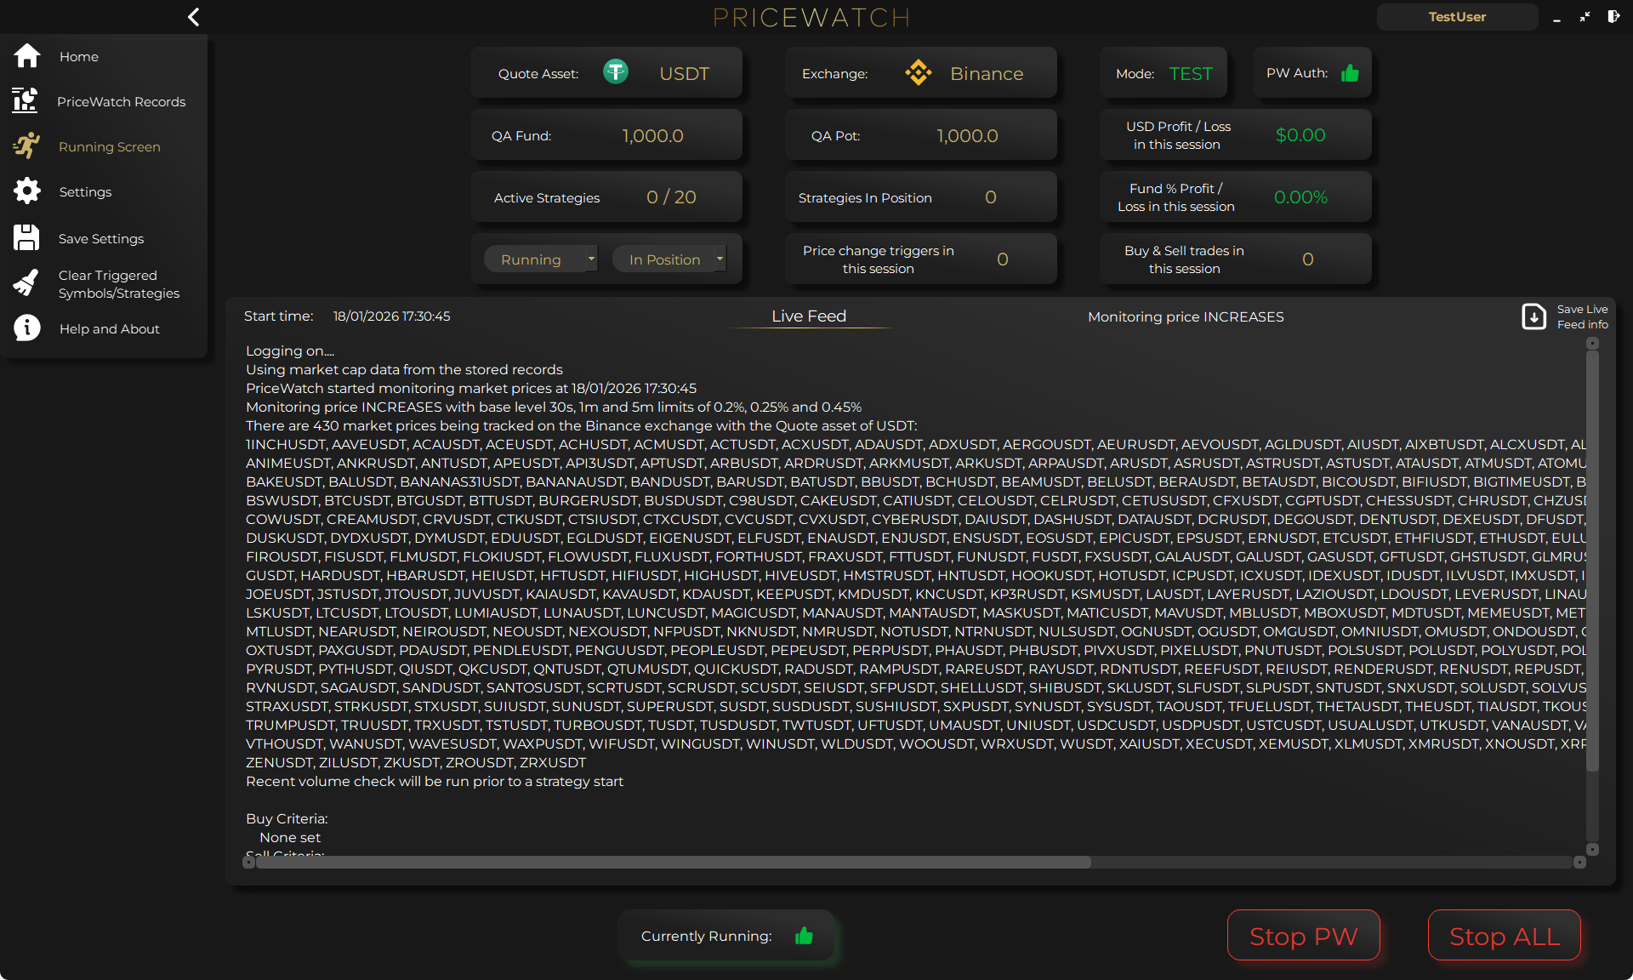
Task: Click the Binance exchange logo
Action: pyautogui.click(x=919, y=72)
